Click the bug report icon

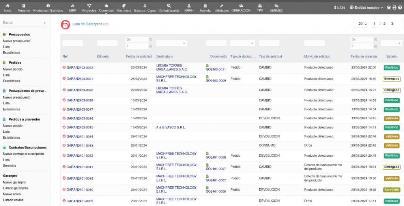tap(389, 7)
